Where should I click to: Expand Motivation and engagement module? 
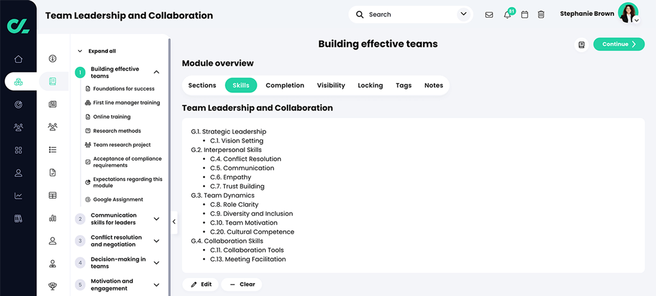(x=157, y=285)
